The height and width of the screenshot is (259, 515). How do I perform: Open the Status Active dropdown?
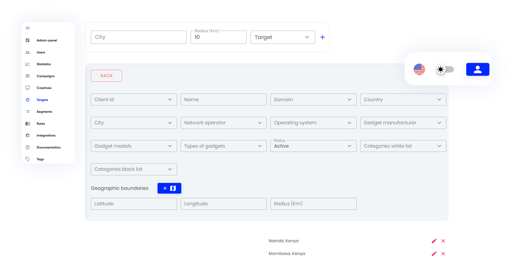[x=313, y=146]
